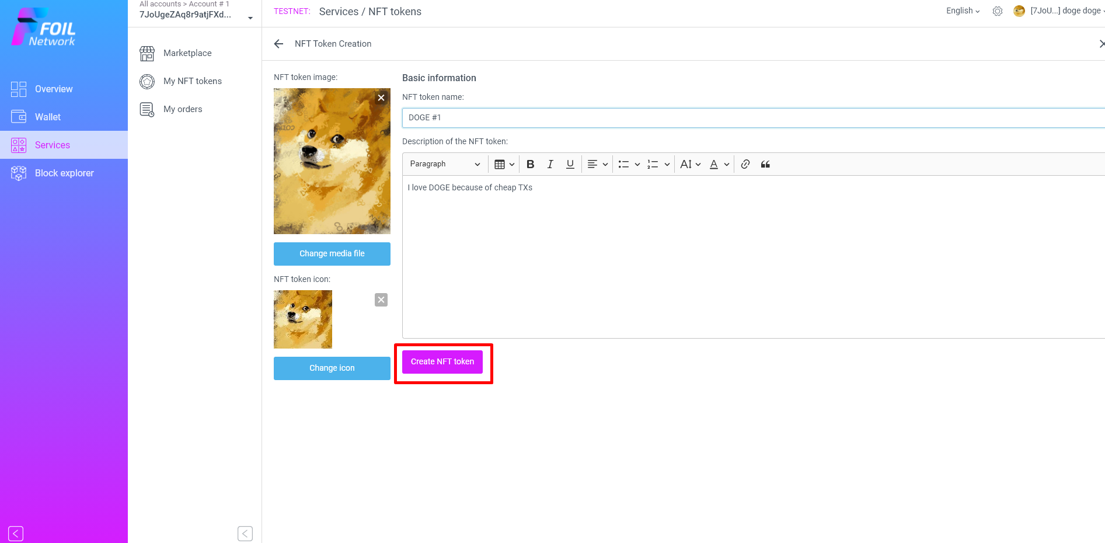Click the small doge icon thumbnail
This screenshot has height=543, width=1105.
coord(303,319)
